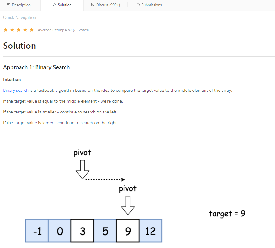The height and width of the screenshot is (248, 275).
Task: Rate solution with the second star
Action: (x=12, y=30)
